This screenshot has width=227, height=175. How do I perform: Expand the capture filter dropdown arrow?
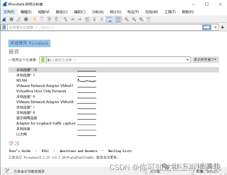coord(188,60)
